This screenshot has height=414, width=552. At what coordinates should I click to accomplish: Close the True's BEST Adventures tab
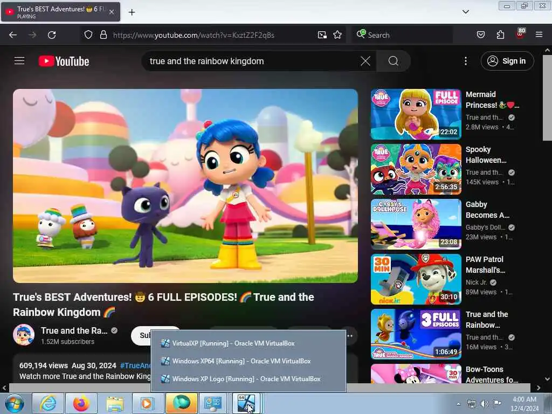111,12
